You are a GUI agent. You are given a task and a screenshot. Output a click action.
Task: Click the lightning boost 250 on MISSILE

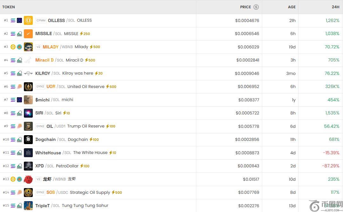click(x=85, y=34)
